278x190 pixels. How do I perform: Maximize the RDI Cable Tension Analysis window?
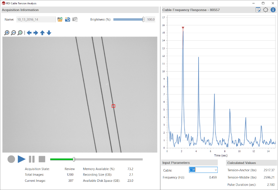[x=263, y=3]
